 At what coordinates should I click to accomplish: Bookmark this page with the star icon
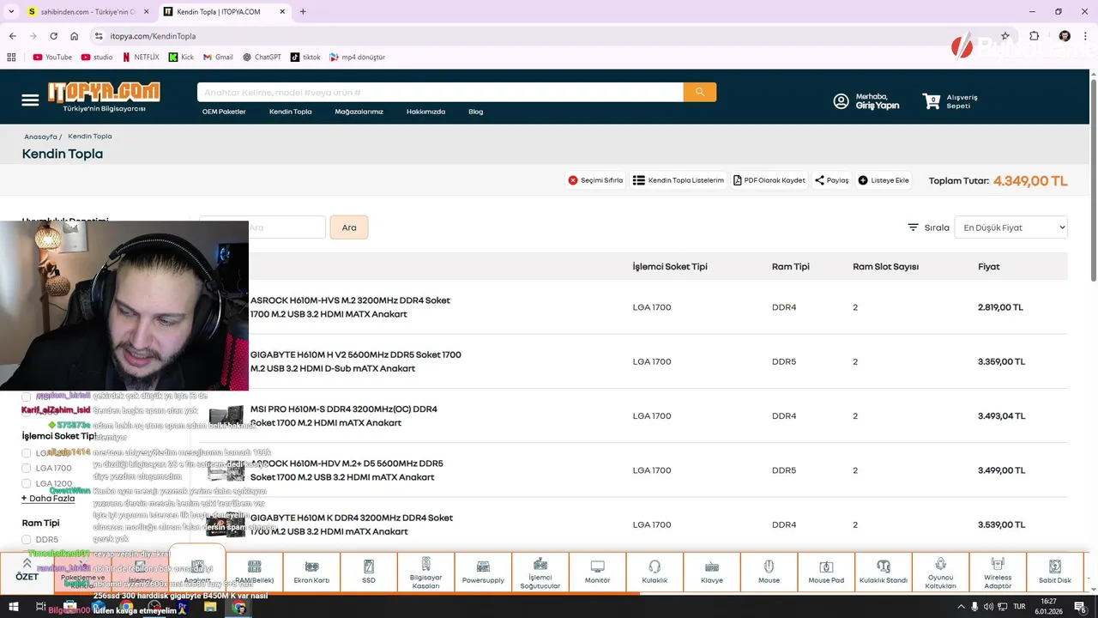(x=1005, y=36)
